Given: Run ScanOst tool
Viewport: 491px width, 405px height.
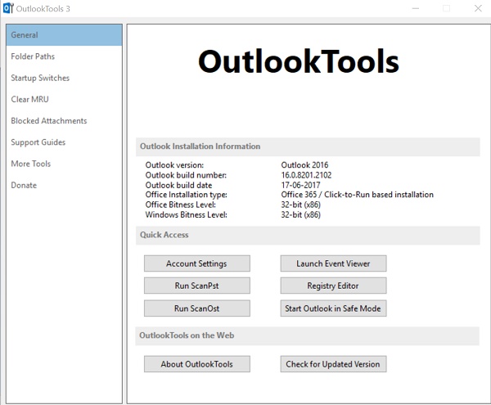Looking at the screenshot, I should coord(197,308).
